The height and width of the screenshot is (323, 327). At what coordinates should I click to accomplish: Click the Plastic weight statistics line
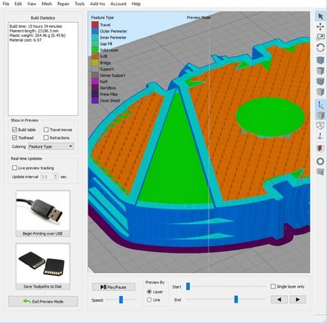pyautogui.click(x=38, y=35)
